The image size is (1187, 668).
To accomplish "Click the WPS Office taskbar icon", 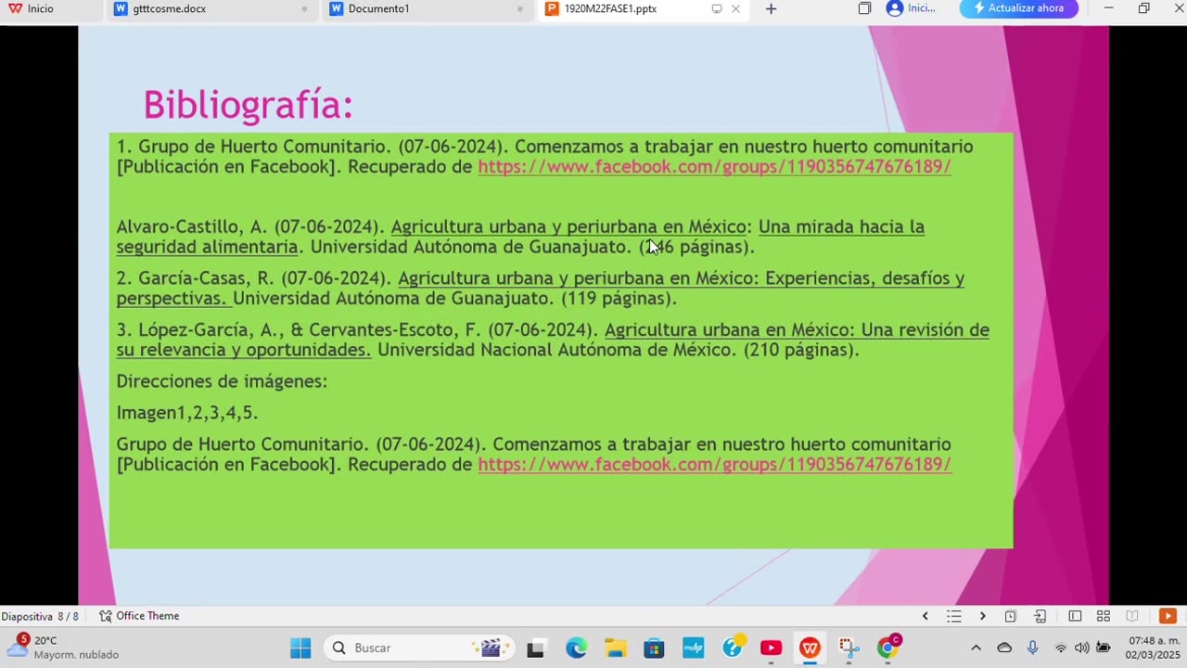I will coord(810,649).
